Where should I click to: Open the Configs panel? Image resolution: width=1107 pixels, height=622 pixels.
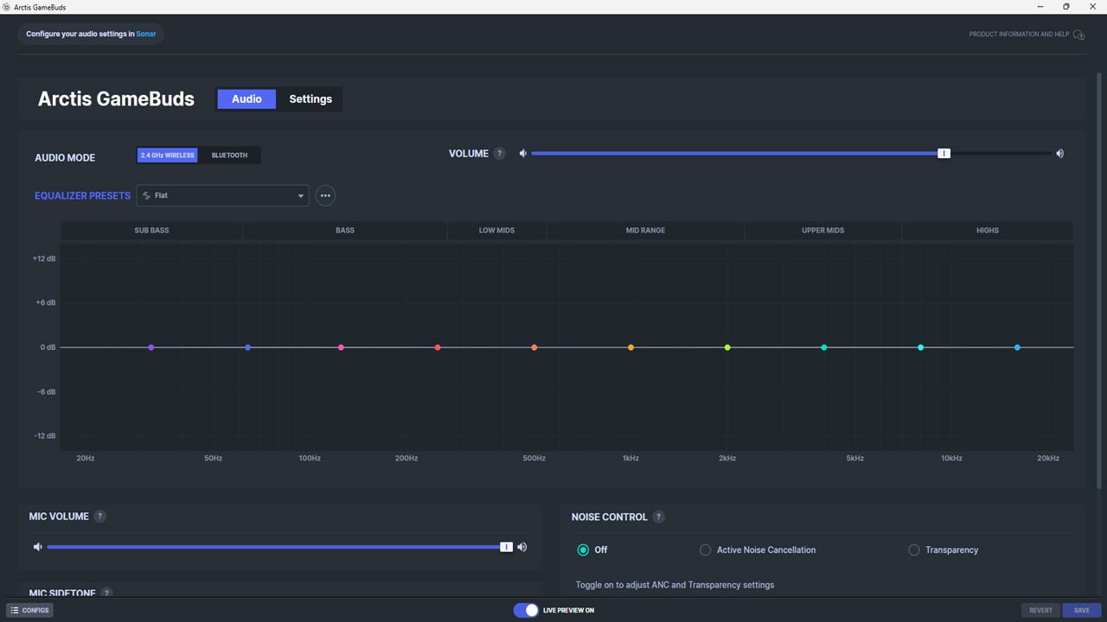(30, 610)
